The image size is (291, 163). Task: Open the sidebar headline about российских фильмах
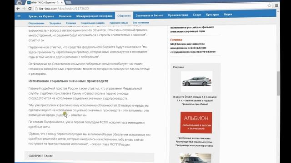pos(192,29)
